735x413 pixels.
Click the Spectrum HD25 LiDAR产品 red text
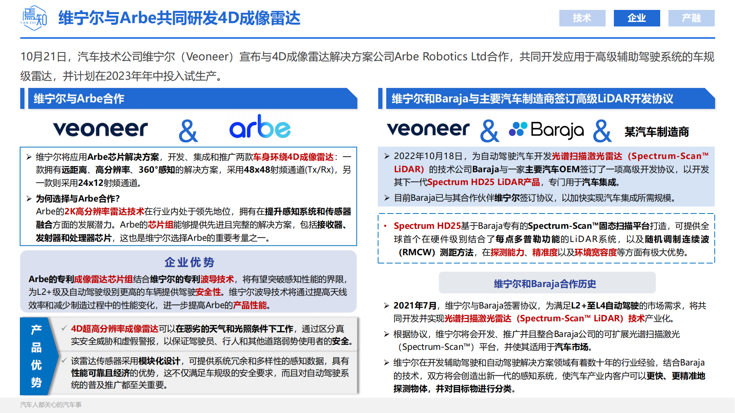484,182
